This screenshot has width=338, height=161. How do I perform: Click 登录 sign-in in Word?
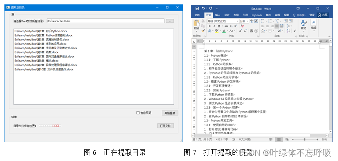[x=312, y=15]
